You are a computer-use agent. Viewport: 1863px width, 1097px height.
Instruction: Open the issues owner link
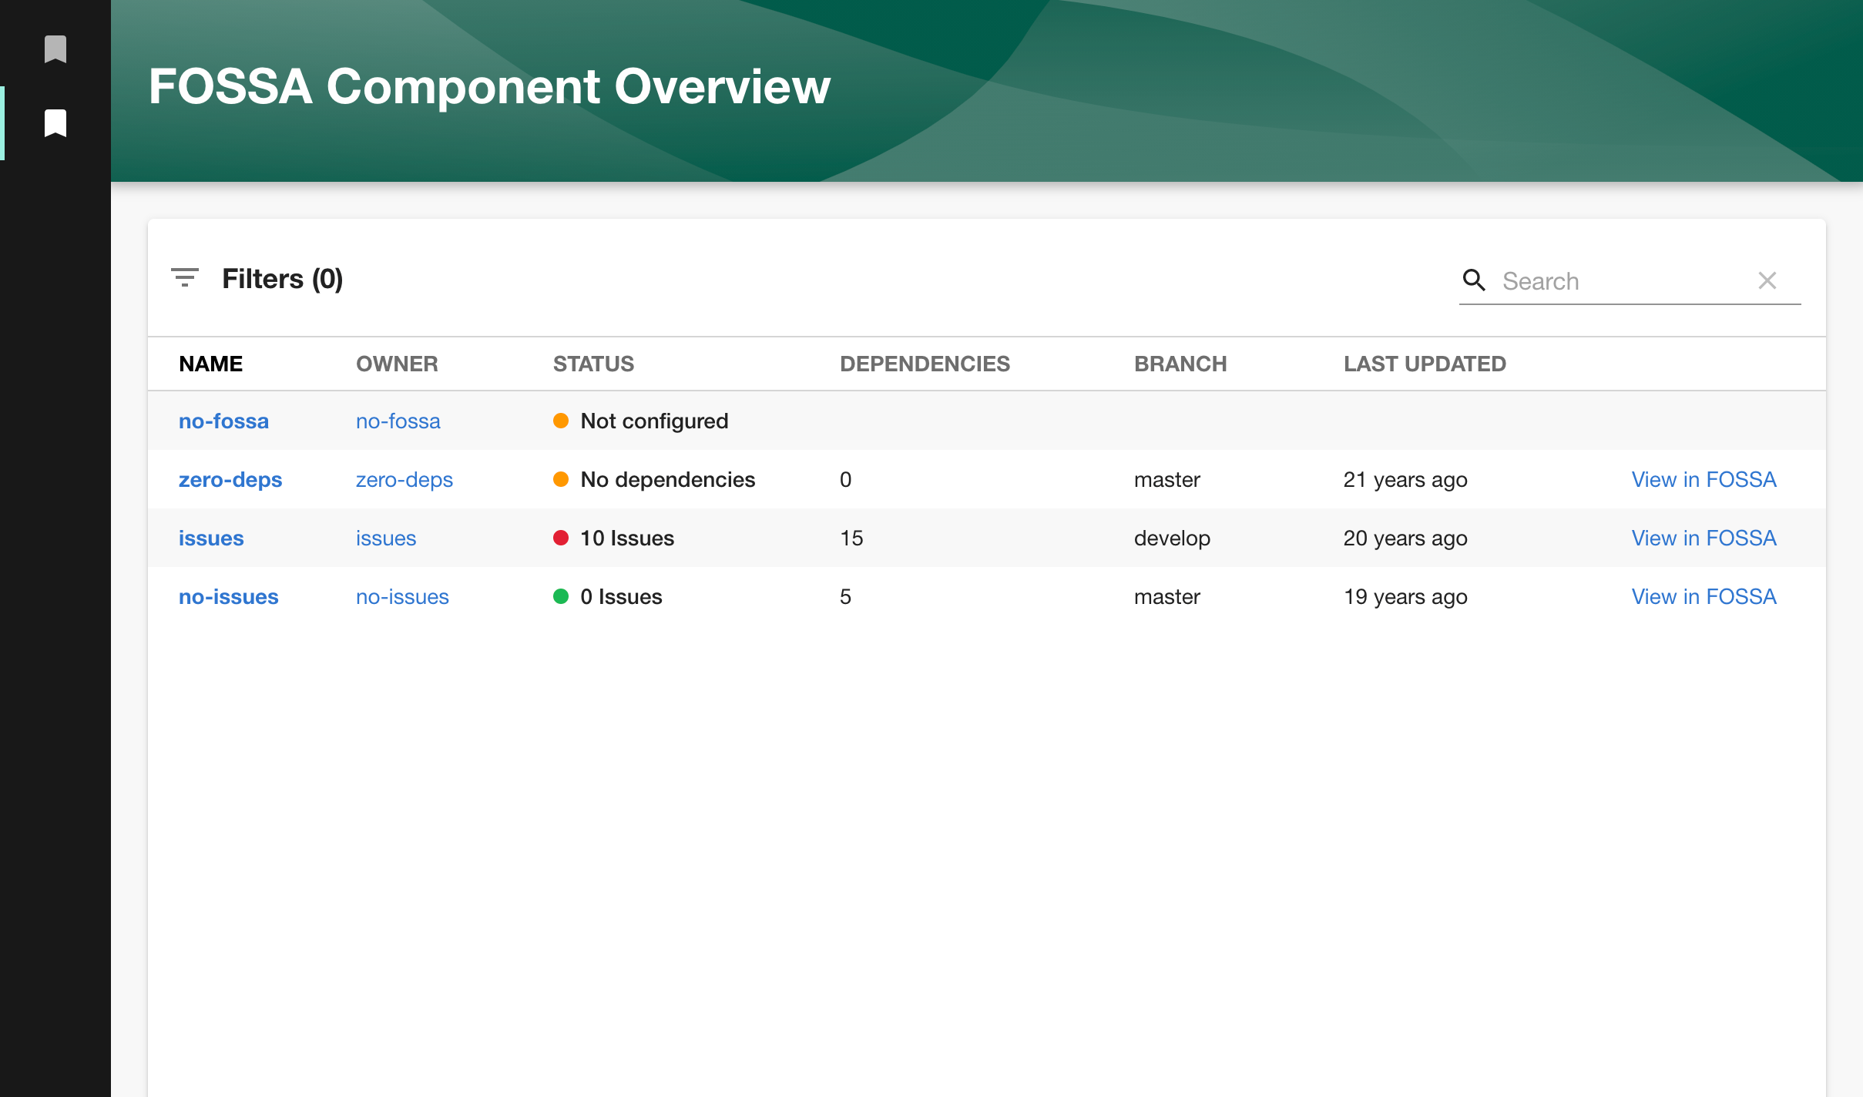pyautogui.click(x=385, y=538)
